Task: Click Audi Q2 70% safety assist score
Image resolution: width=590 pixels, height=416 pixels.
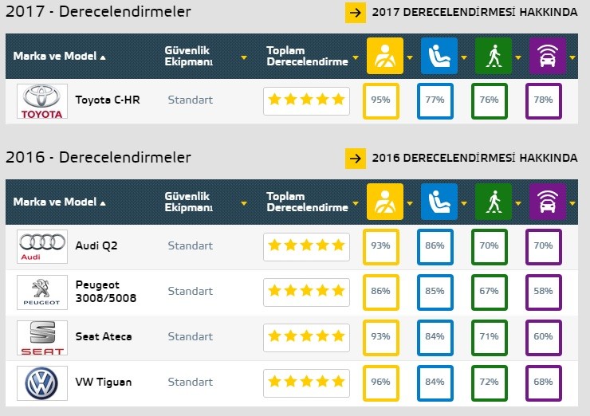Action: pos(543,246)
